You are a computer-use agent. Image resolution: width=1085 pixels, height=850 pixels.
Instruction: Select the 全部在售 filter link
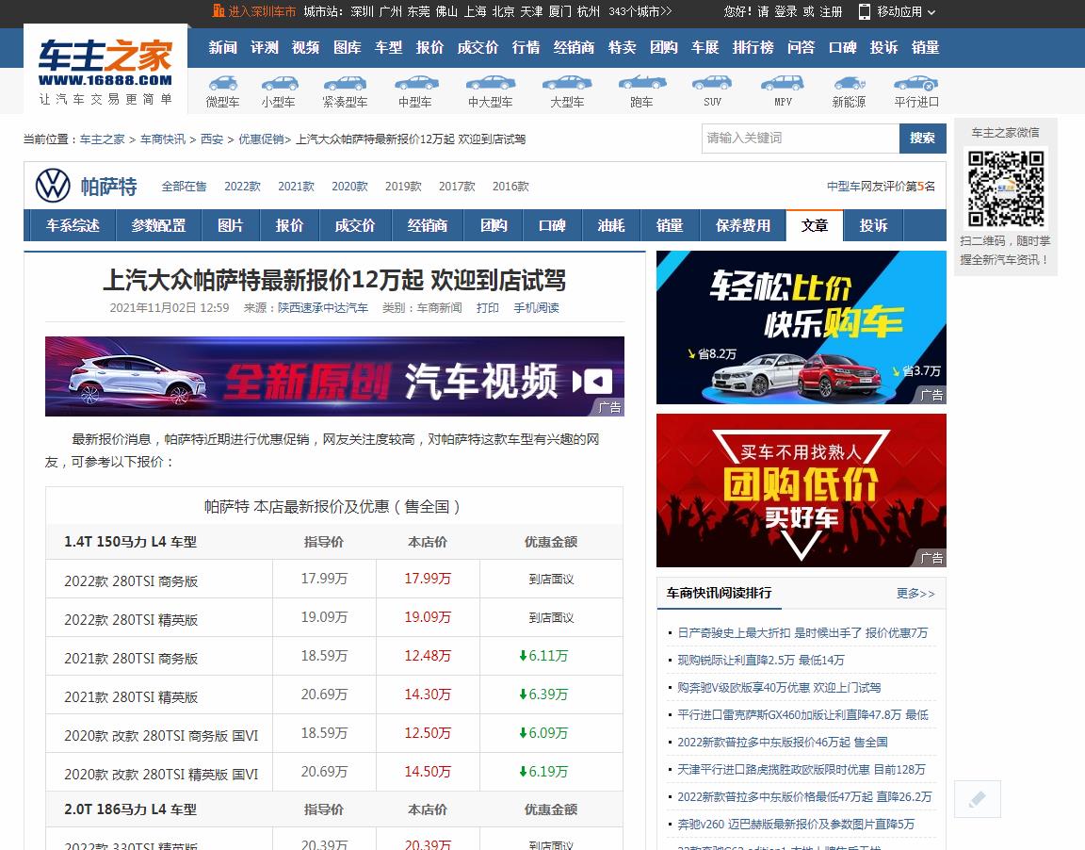(x=184, y=187)
